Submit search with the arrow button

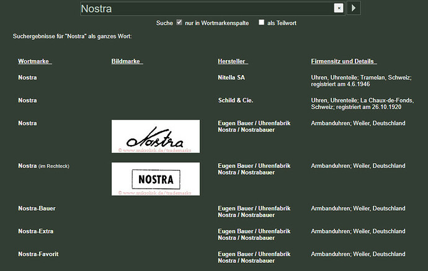pos(354,8)
